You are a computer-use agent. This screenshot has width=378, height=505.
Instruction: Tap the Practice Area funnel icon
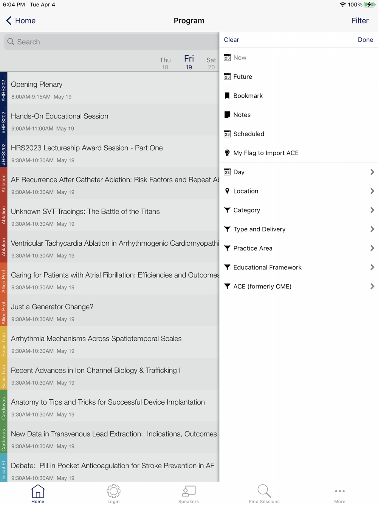coord(227,248)
